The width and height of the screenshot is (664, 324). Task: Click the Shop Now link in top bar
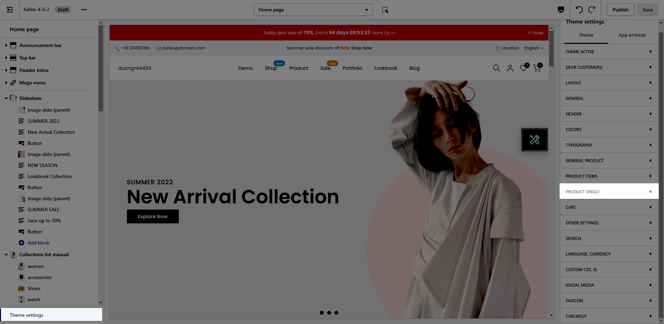point(361,48)
